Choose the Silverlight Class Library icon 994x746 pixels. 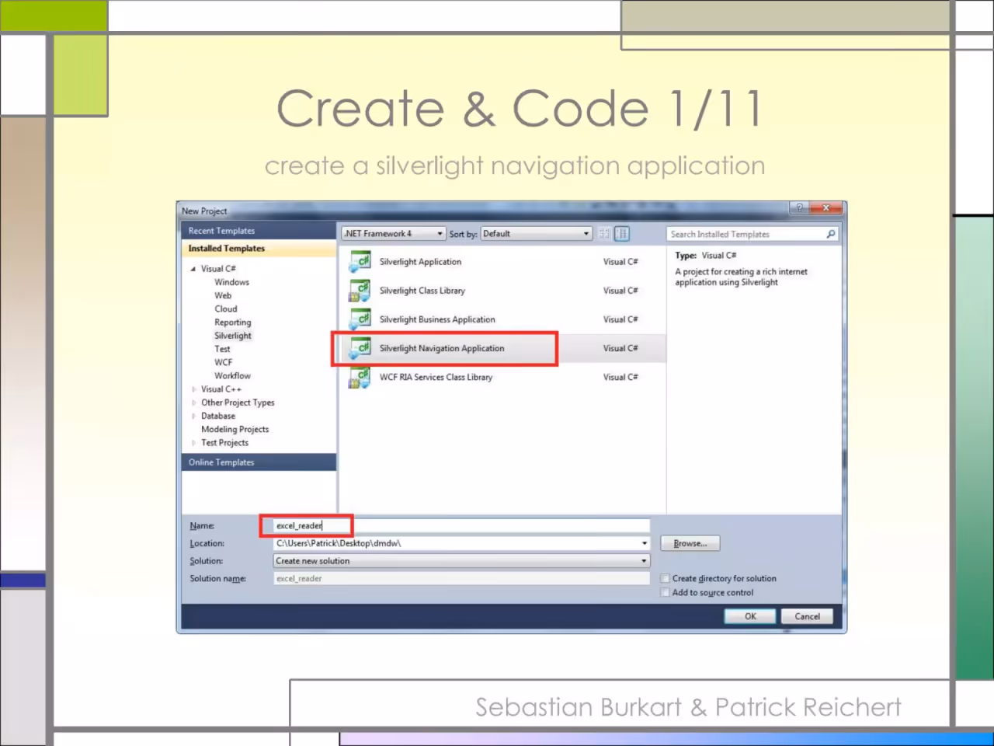(360, 291)
